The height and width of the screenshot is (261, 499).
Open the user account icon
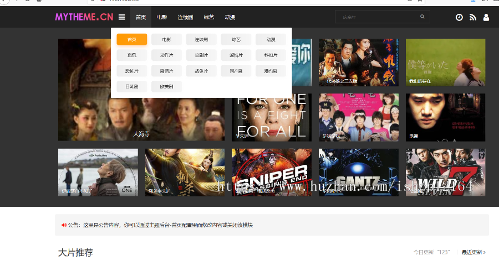click(x=486, y=18)
